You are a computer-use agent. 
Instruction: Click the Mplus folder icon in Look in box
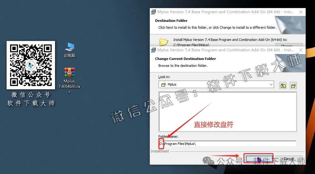[x=164, y=84]
